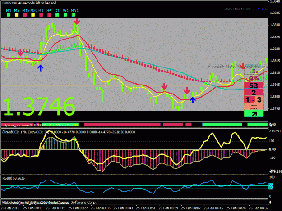282x211 pixels.
Task: Click the H1 timeframe label
Action: 41,11
